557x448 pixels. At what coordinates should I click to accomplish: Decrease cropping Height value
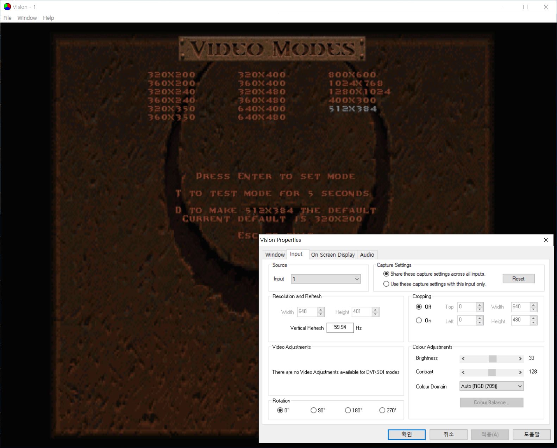click(x=533, y=323)
